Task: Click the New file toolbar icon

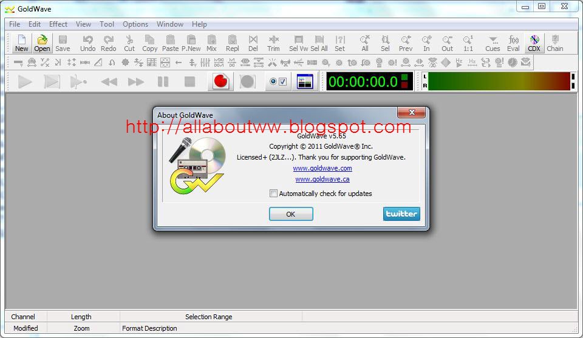Action: (x=22, y=43)
